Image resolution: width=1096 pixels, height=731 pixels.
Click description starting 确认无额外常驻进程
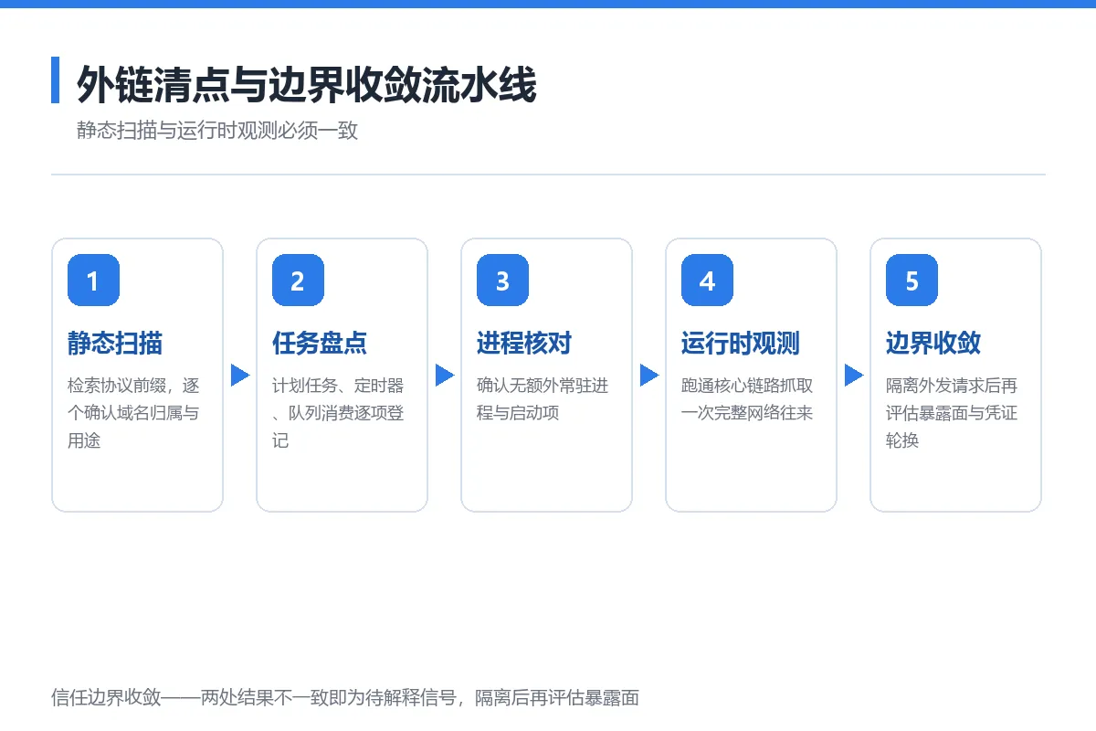543,399
